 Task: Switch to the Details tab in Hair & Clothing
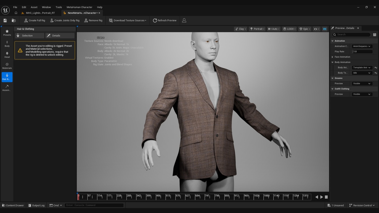click(60, 35)
